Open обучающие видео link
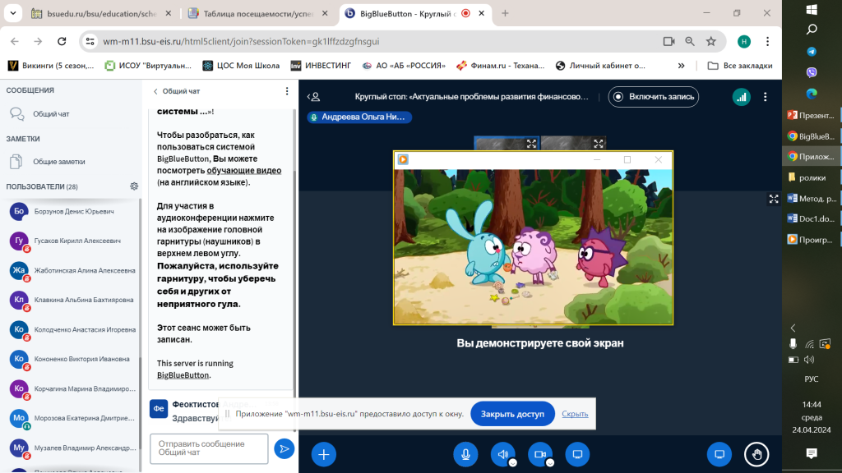This screenshot has width=842, height=473. click(243, 171)
